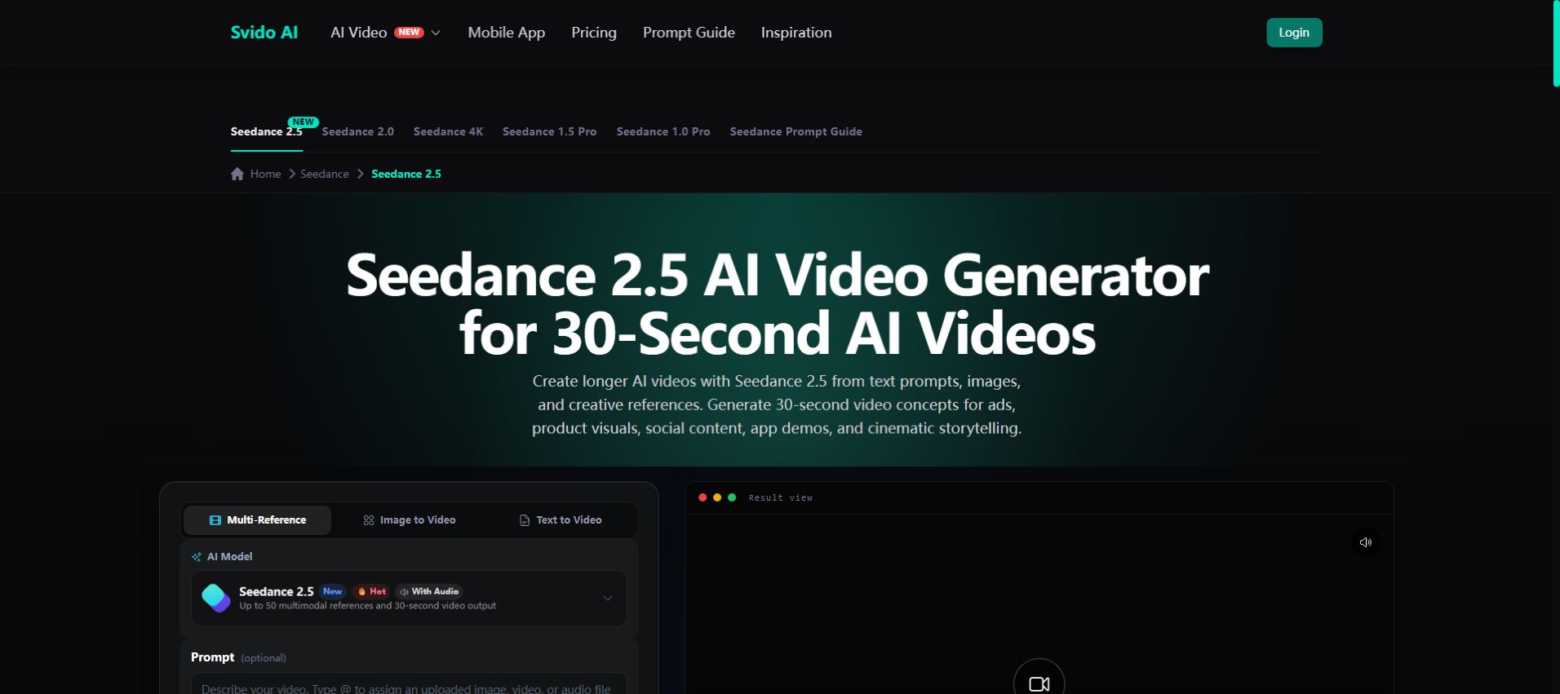The image size is (1560, 694).
Task: Click the yellow dot in result view header
Action: pos(717,497)
